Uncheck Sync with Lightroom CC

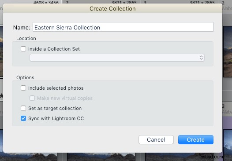pyautogui.click(x=23, y=118)
